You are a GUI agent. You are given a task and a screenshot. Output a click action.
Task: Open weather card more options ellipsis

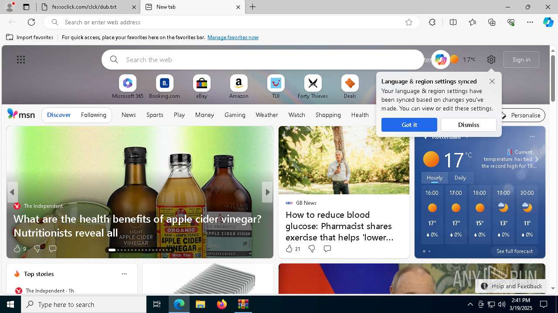[532, 137]
